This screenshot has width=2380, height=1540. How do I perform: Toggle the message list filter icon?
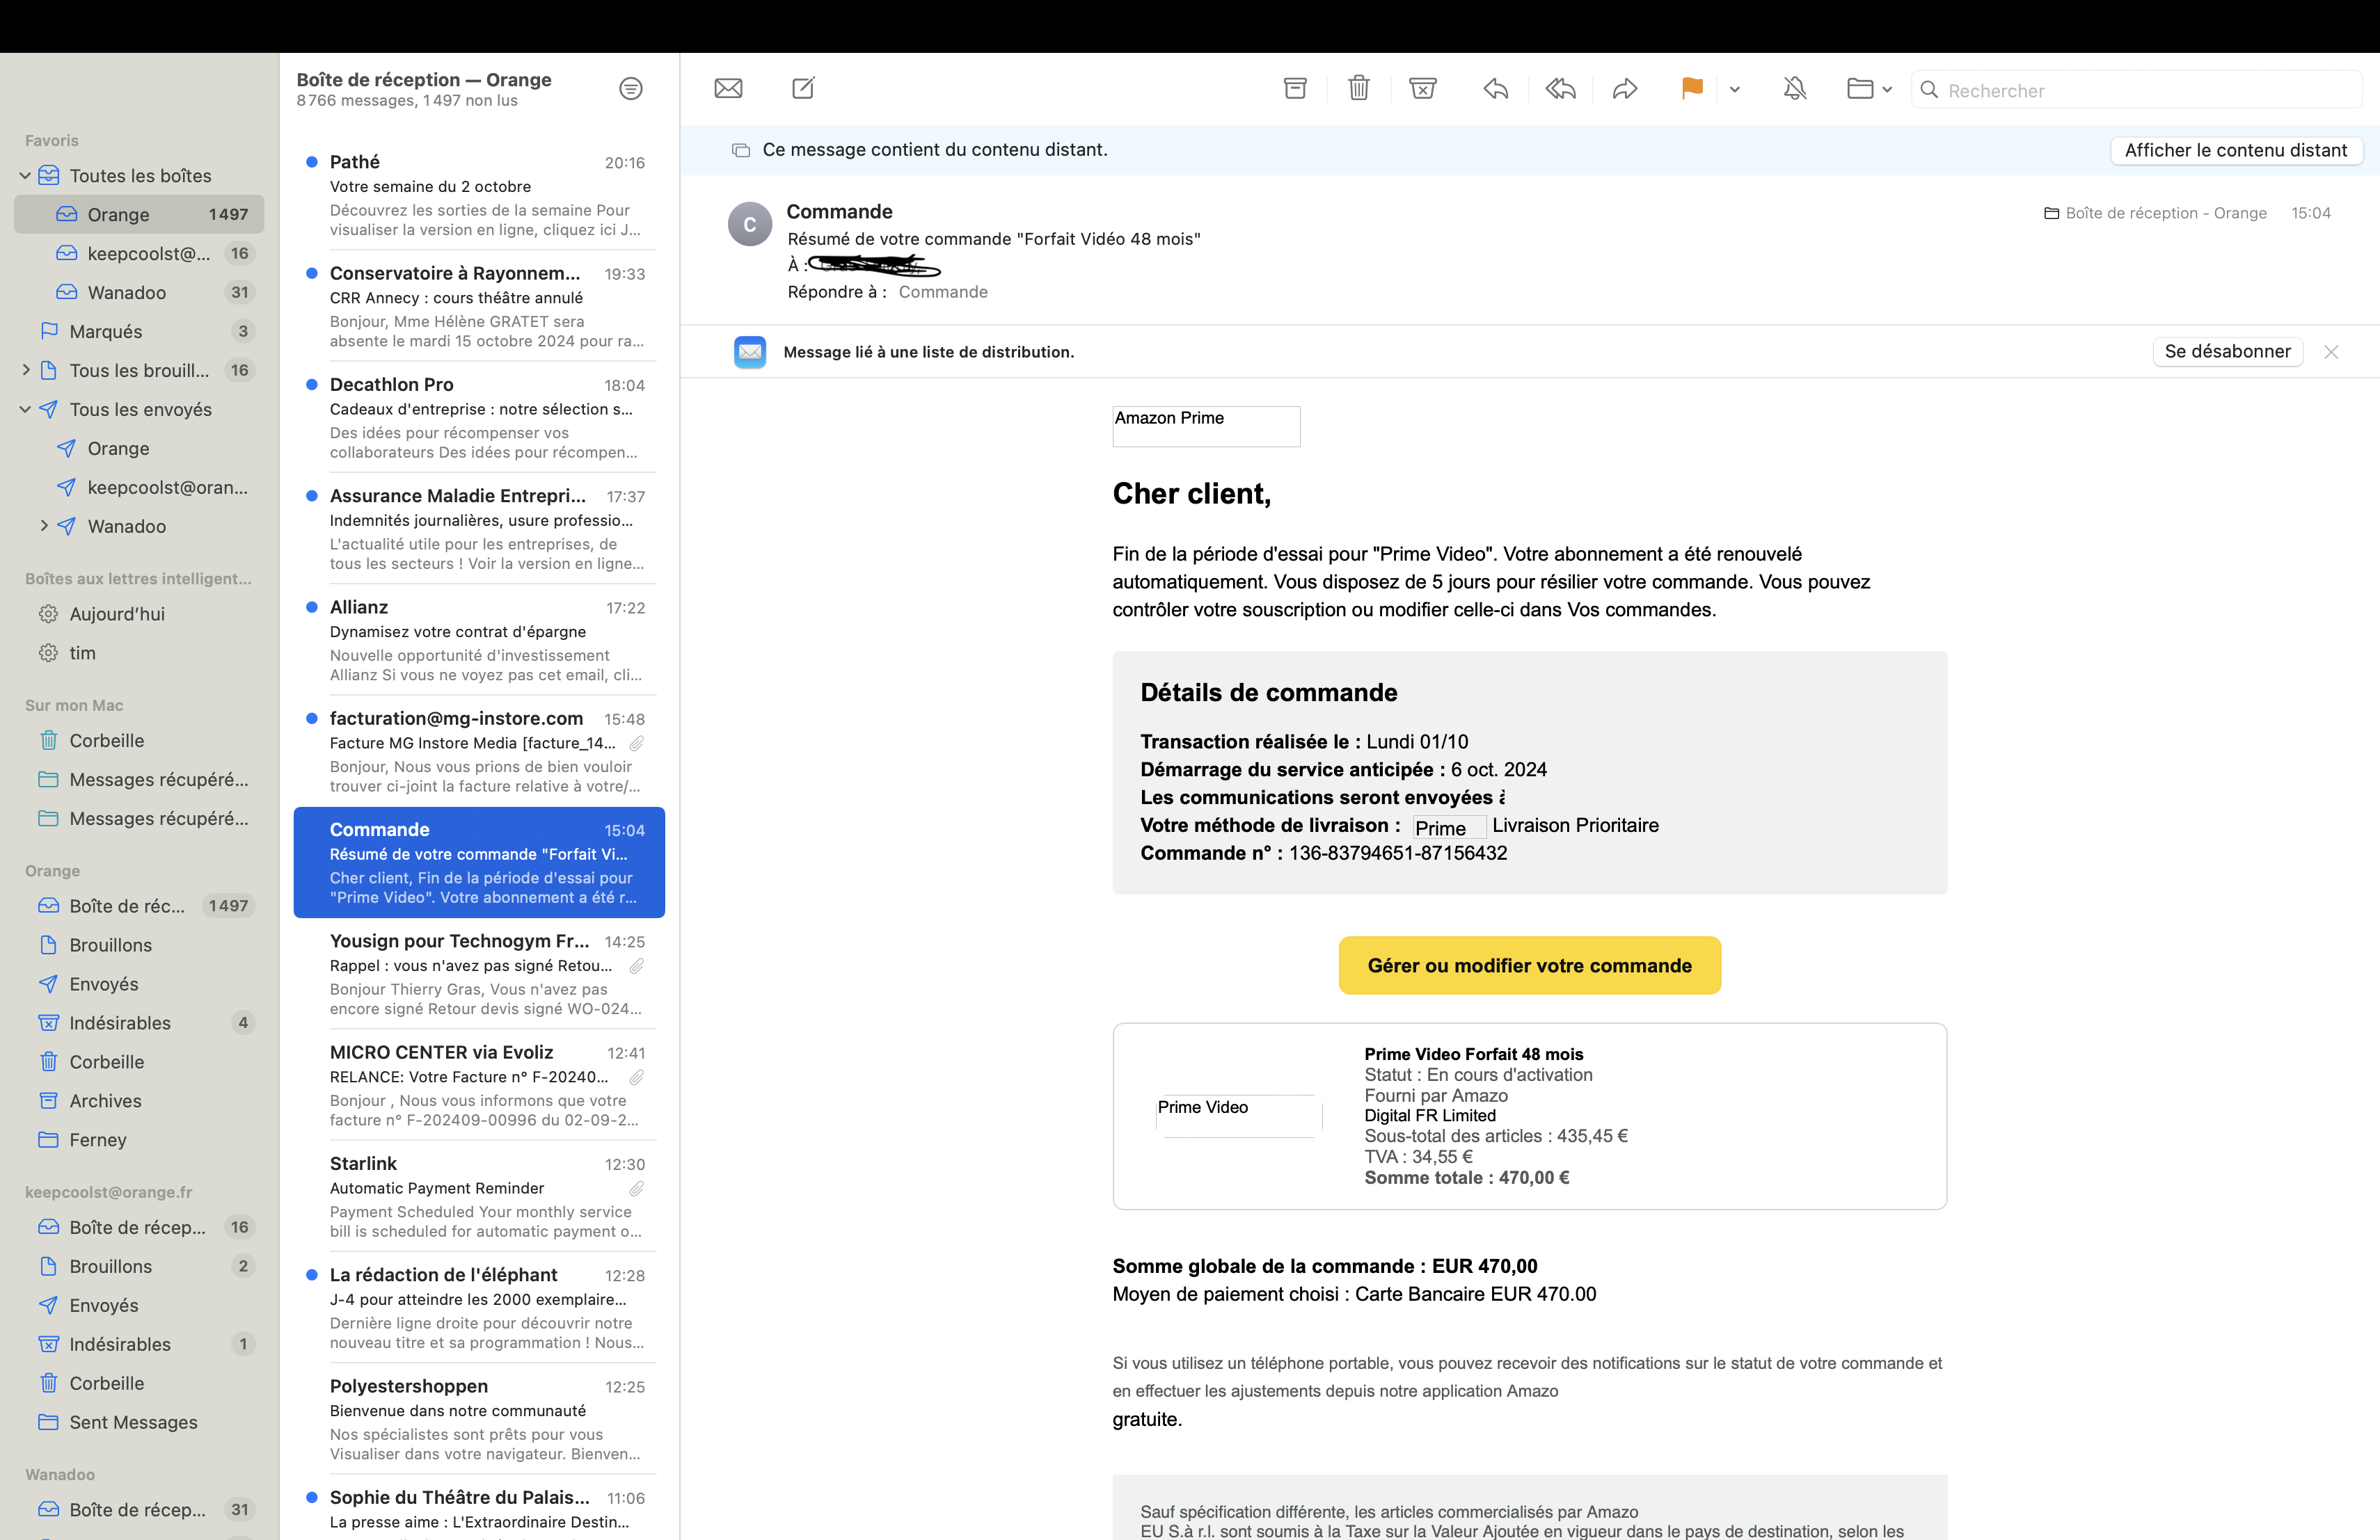631,89
